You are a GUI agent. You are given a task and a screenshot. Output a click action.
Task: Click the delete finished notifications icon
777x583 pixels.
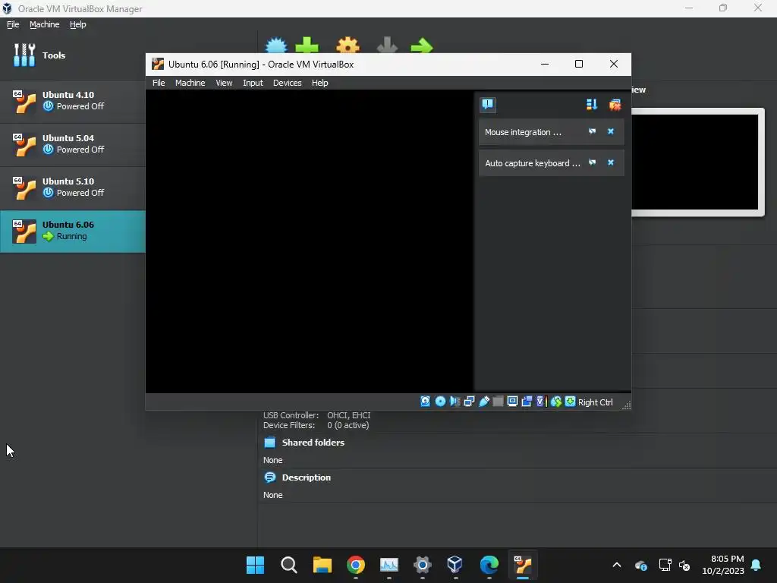(x=615, y=104)
